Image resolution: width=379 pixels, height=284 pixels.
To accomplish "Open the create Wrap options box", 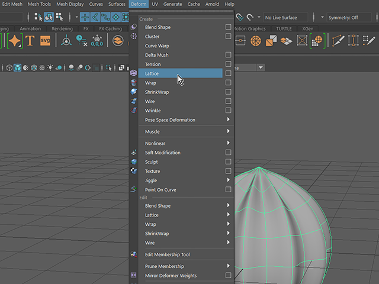I will click(x=228, y=83).
